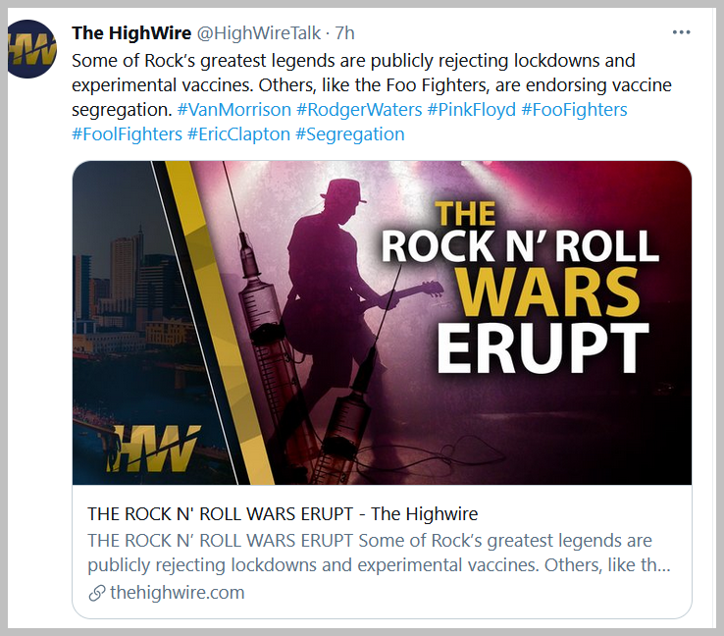The width and height of the screenshot is (724, 636).
Task: Open the #EricClapton hashtag
Action: [238, 134]
